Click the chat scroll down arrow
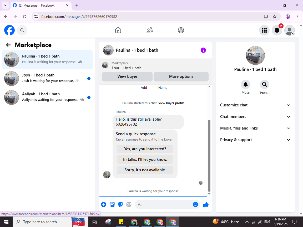The width and height of the screenshot is (303, 227). 209,194
